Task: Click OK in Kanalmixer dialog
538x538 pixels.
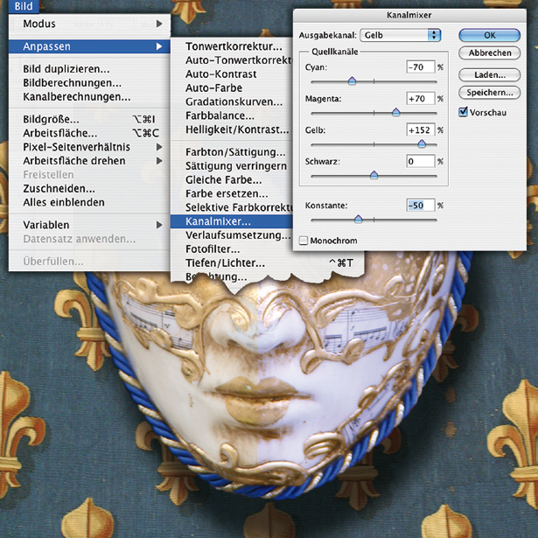Action: pos(489,35)
